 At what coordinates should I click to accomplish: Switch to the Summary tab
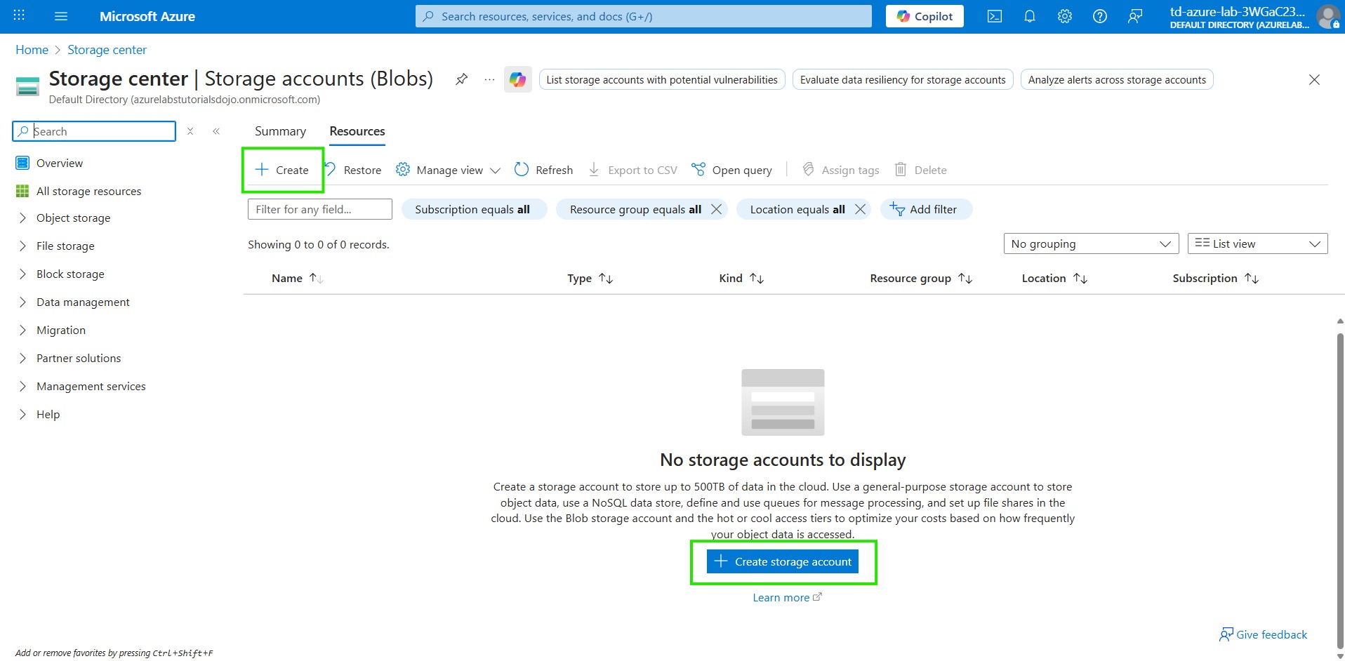pyautogui.click(x=280, y=131)
